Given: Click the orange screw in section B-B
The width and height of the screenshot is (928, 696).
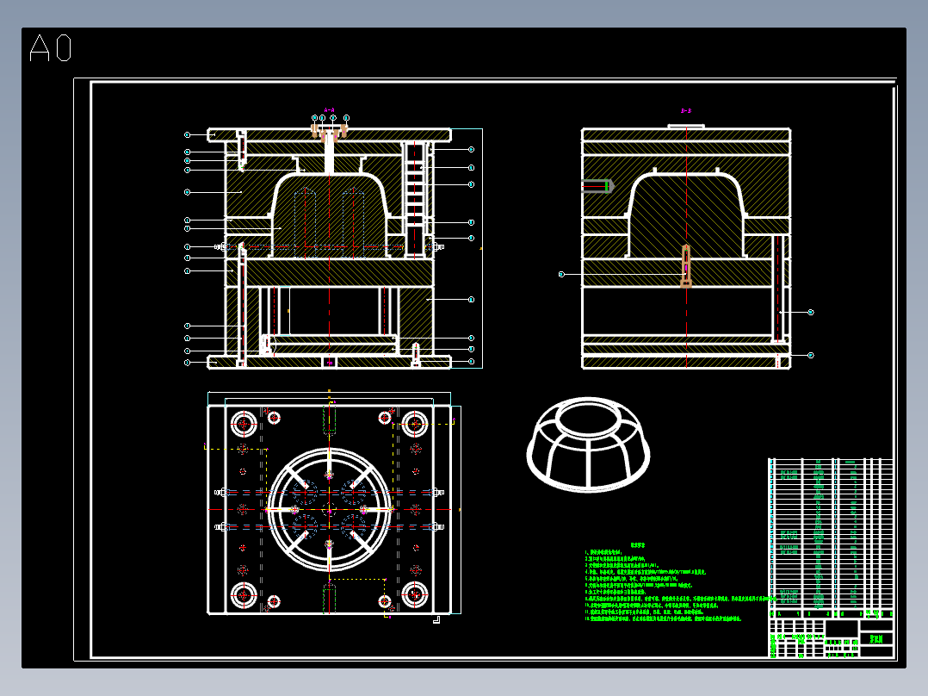Looking at the screenshot, I should point(686,266).
